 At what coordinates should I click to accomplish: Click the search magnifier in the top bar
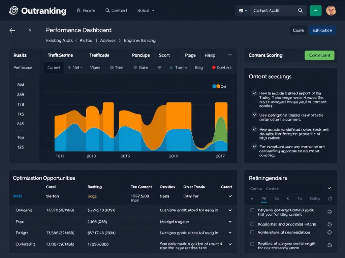pyautogui.click(x=300, y=10)
